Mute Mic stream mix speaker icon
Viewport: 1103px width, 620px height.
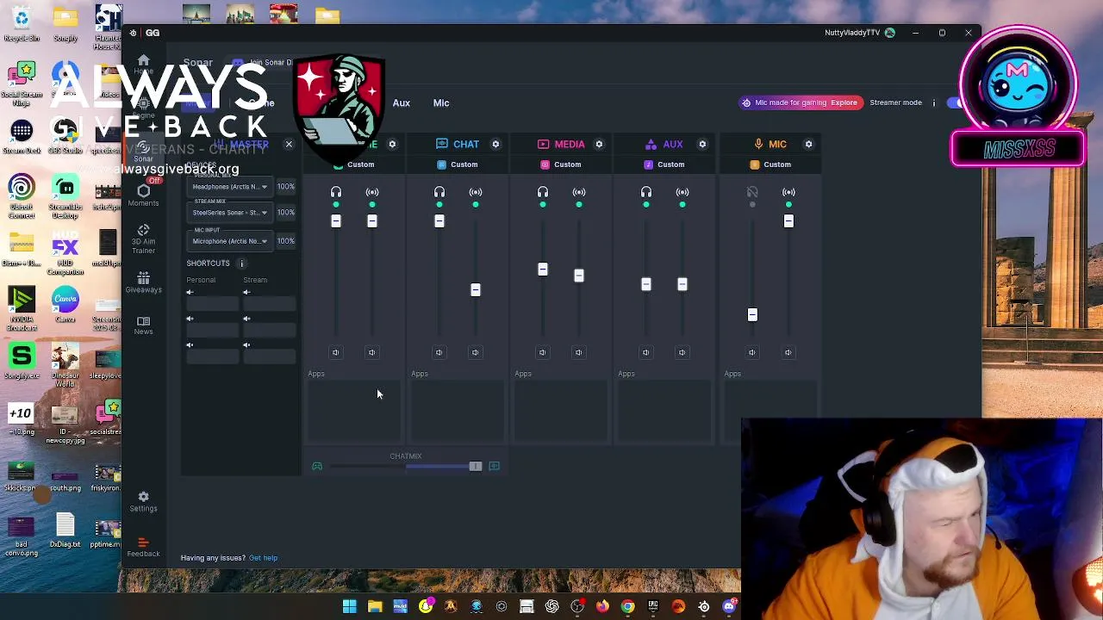point(788,352)
